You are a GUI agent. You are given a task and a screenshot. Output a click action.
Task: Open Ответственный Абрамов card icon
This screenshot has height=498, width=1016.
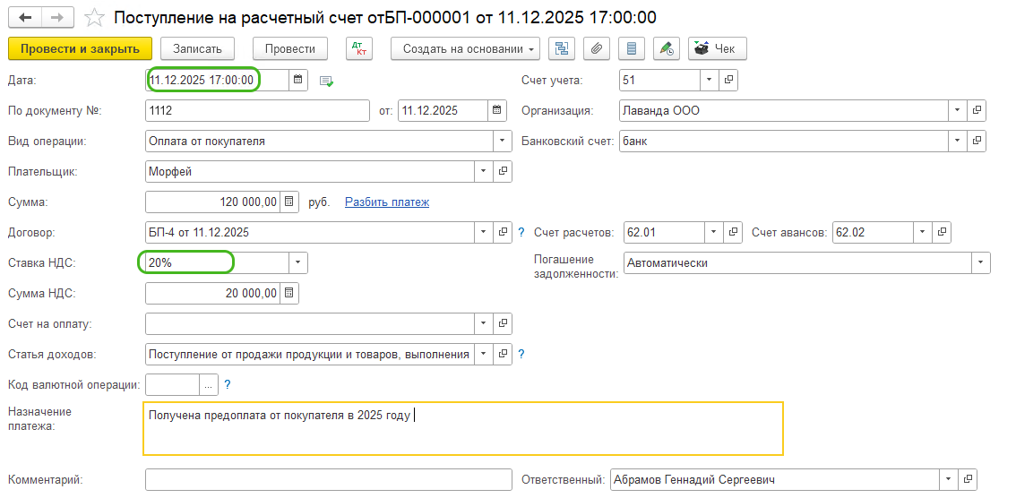click(968, 479)
